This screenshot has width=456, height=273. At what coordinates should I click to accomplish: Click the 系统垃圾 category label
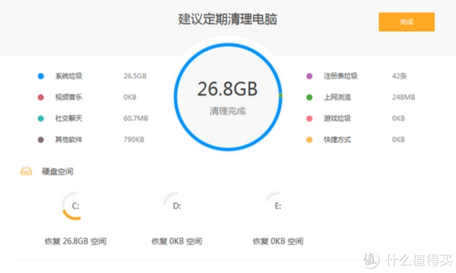tap(68, 76)
